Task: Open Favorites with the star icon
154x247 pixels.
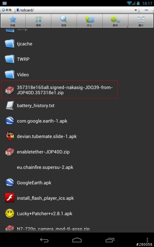Action: [x=13, y=21]
